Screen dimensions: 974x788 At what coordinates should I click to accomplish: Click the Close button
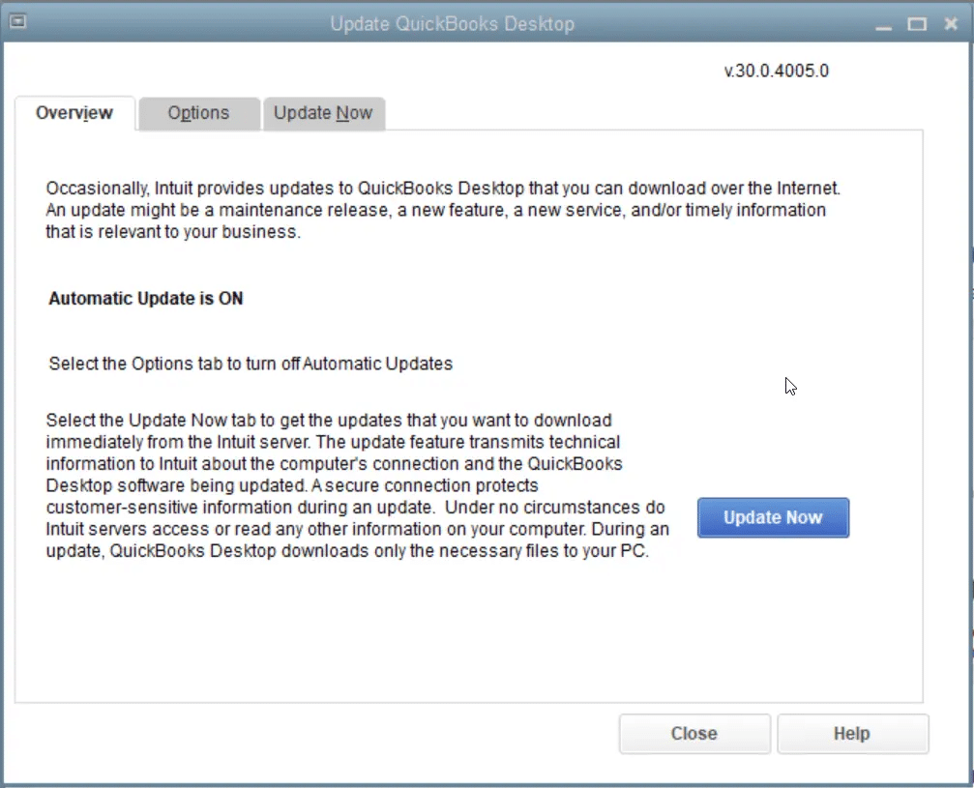(x=694, y=733)
